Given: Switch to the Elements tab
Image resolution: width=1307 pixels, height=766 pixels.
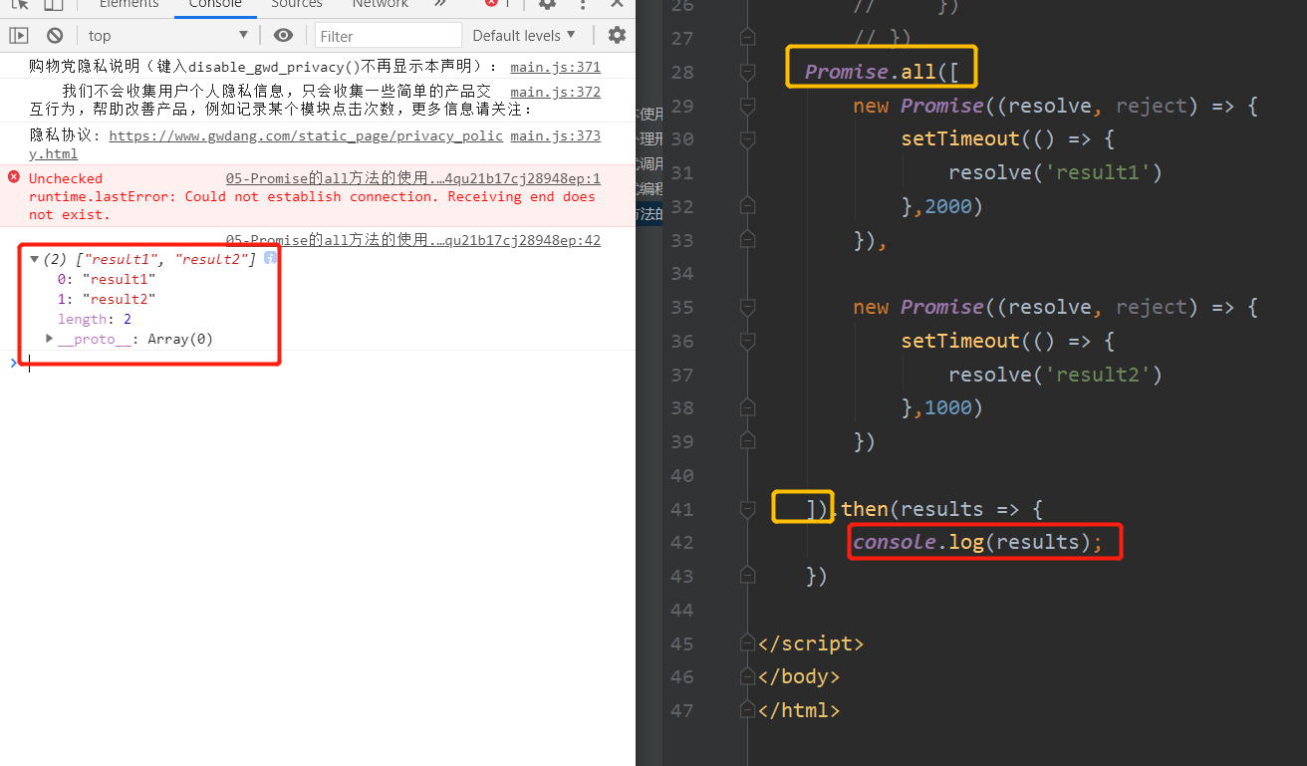Looking at the screenshot, I should click(x=129, y=4).
